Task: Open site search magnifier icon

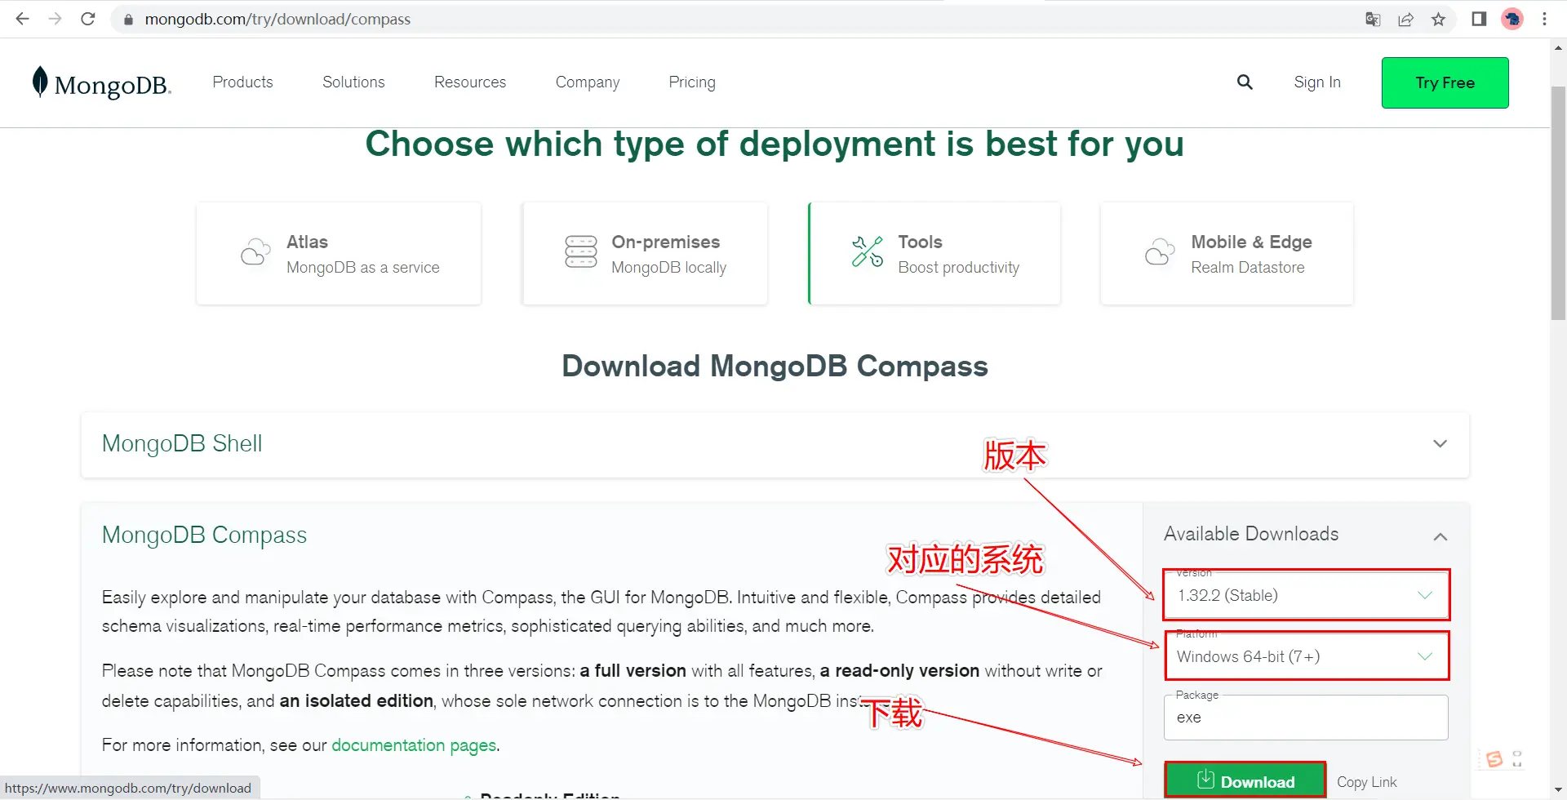Action: tap(1245, 82)
